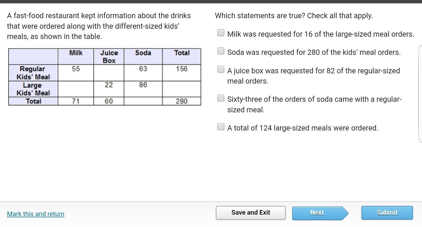The width and height of the screenshot is (422, 227).
Task: Tick the 'Soda was requested for 280' option
Action: tap(221, 51)
